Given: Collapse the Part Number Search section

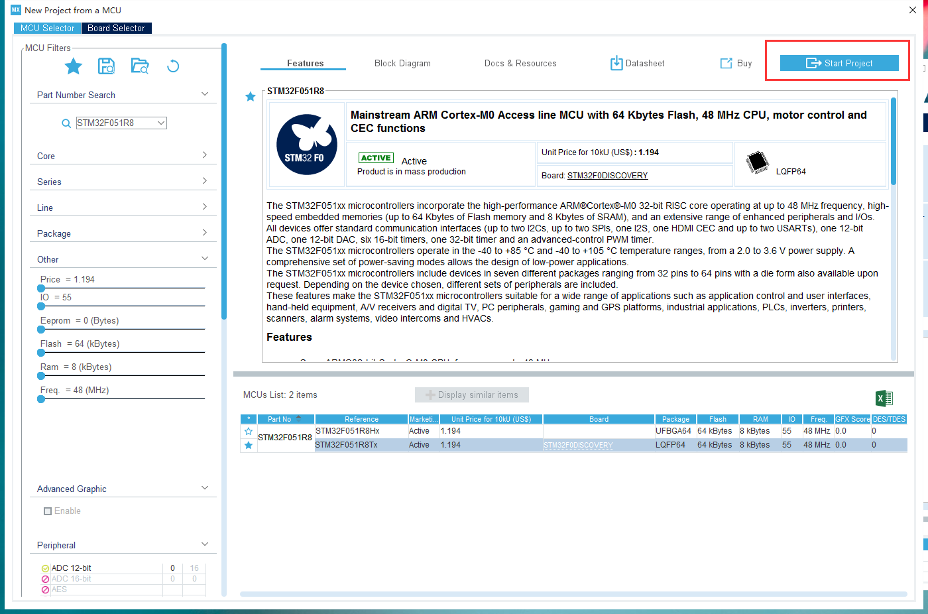Looking at the screenshot, I should [x=205, y=94].
